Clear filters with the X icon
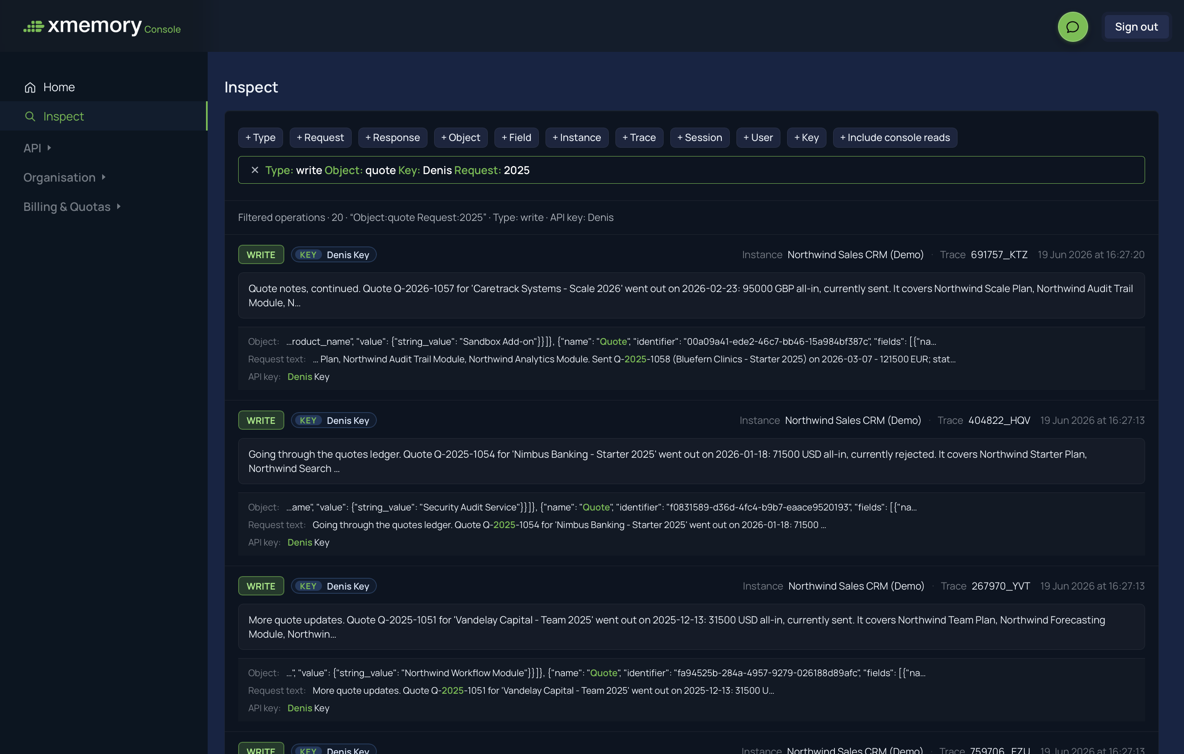The width and height of the screenshot is (1184, 754). tap(255, 170)
